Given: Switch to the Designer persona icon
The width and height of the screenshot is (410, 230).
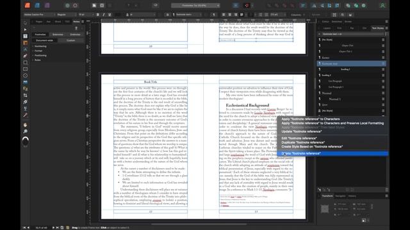Looking at the screenshot, I should pyautogui.click(x=37, y=5).
